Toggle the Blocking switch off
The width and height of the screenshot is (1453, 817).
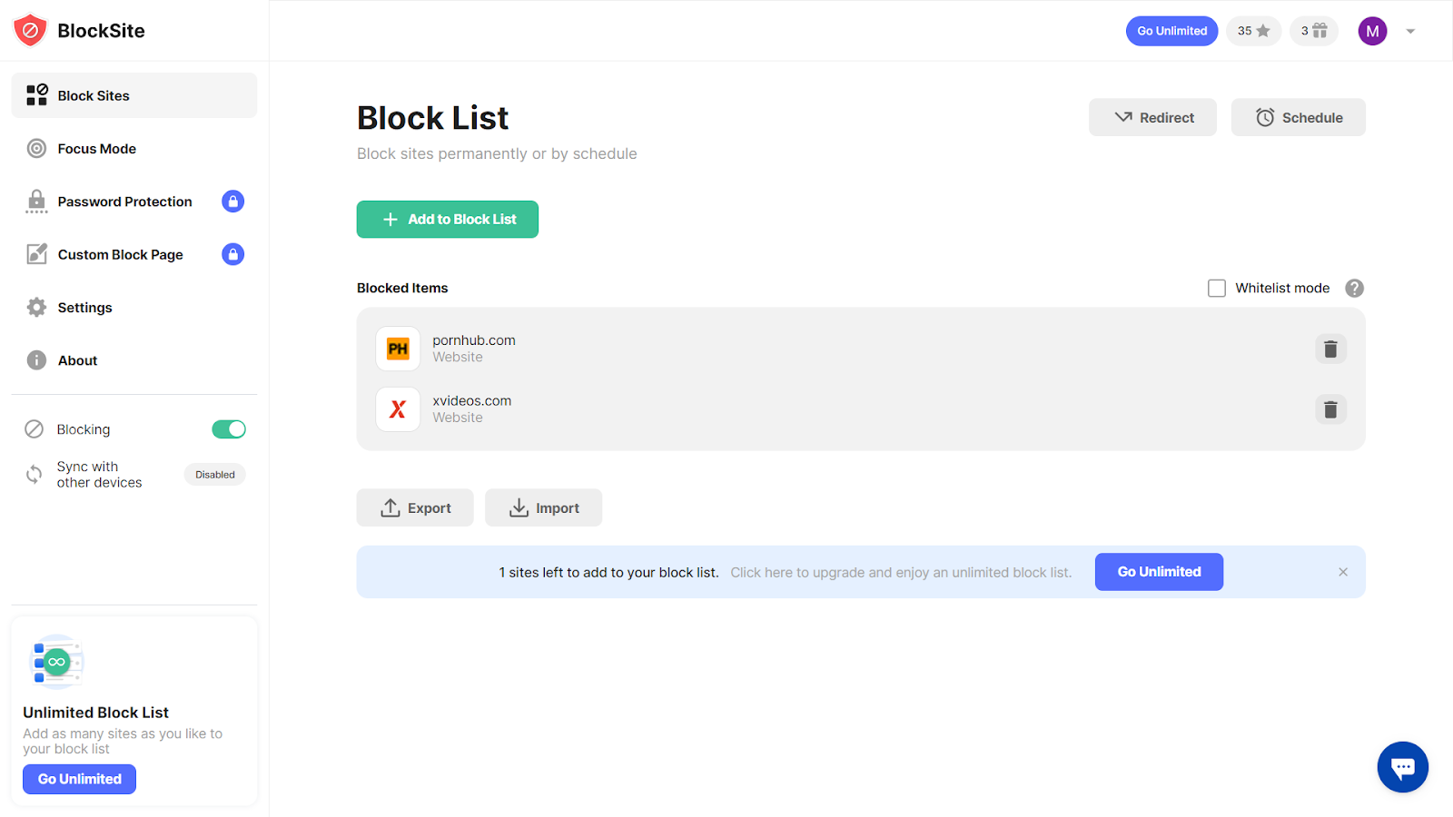tap(228, 428)
